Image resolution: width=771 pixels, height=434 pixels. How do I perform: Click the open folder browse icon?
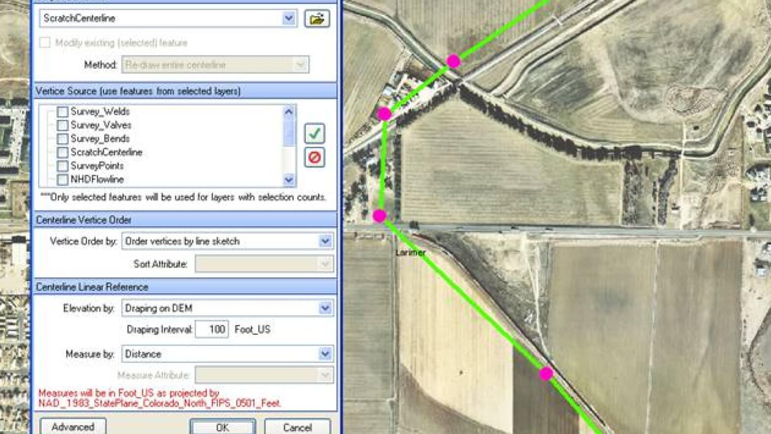pos(317,19)
